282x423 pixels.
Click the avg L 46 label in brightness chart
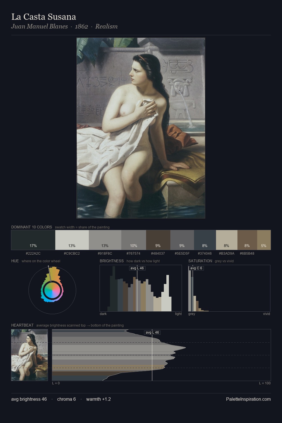(x=137, y=268)
